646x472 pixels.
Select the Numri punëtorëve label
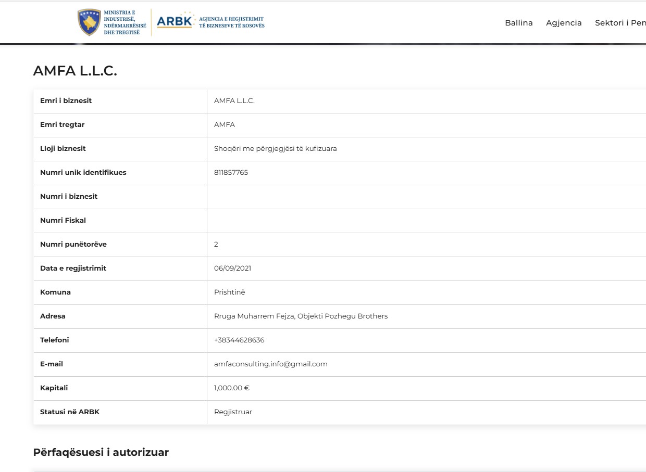point(73,244)
